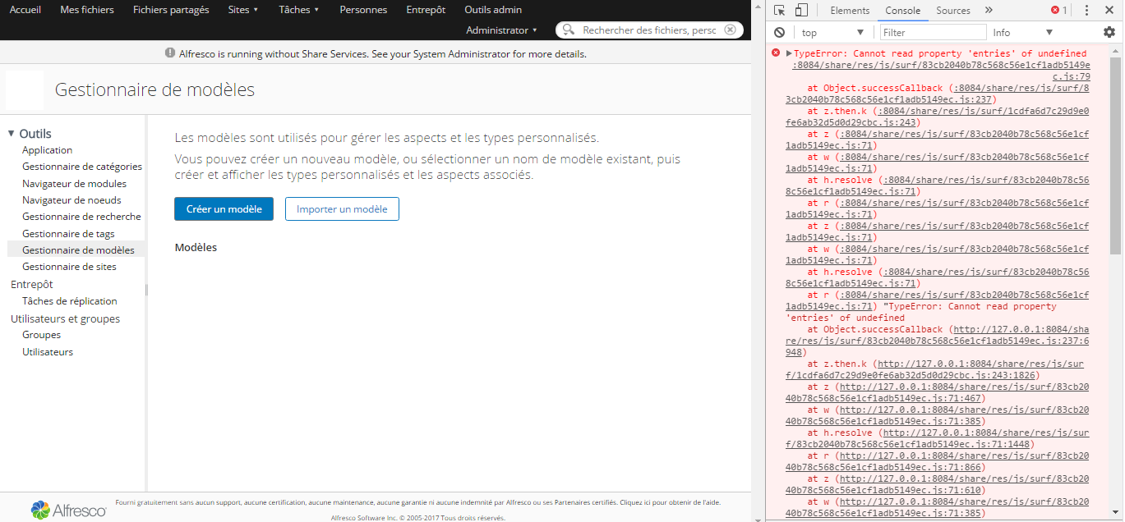Open Tâches de réplication in the sidebar
The width and height of the screenshot is (1125, 522).
click(x=70, y=301)
